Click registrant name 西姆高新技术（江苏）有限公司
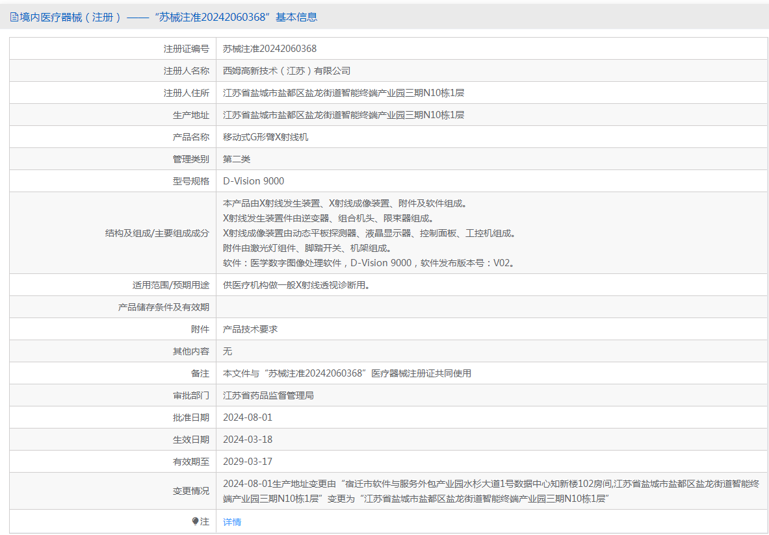The height and width of the screenshot is (535, 769). pyautogui.click(x=286, y=71)
